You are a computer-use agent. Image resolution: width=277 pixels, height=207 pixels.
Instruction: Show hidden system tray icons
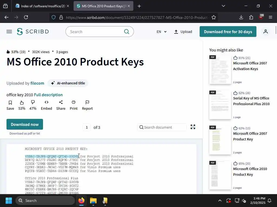pos(220,201)
